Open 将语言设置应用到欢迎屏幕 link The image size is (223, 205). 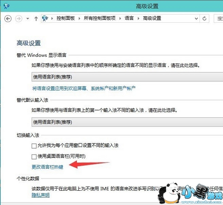tap(84, 88)
